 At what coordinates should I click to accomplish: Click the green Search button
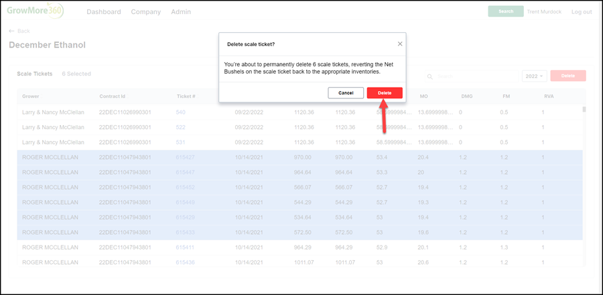point(506,11)
